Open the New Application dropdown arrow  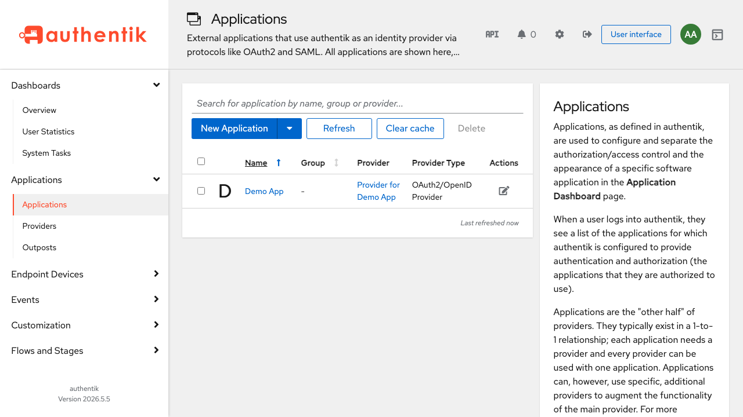290,129
